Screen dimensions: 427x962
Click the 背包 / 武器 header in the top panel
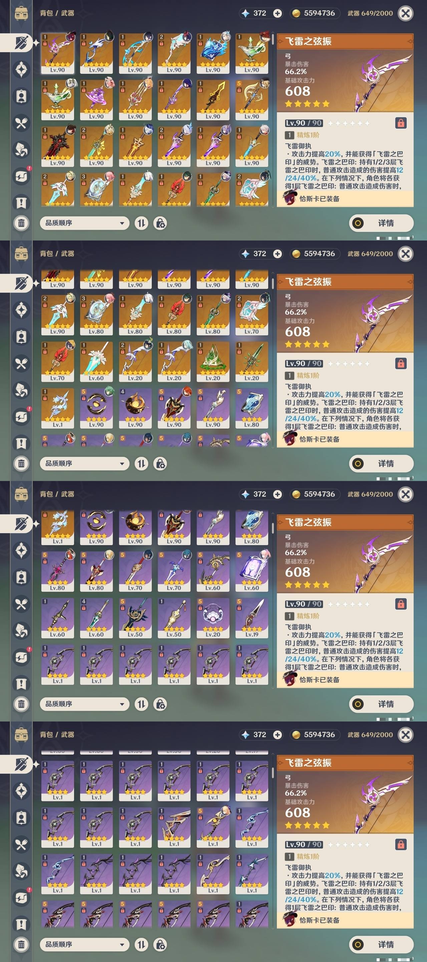coord(57,13)
